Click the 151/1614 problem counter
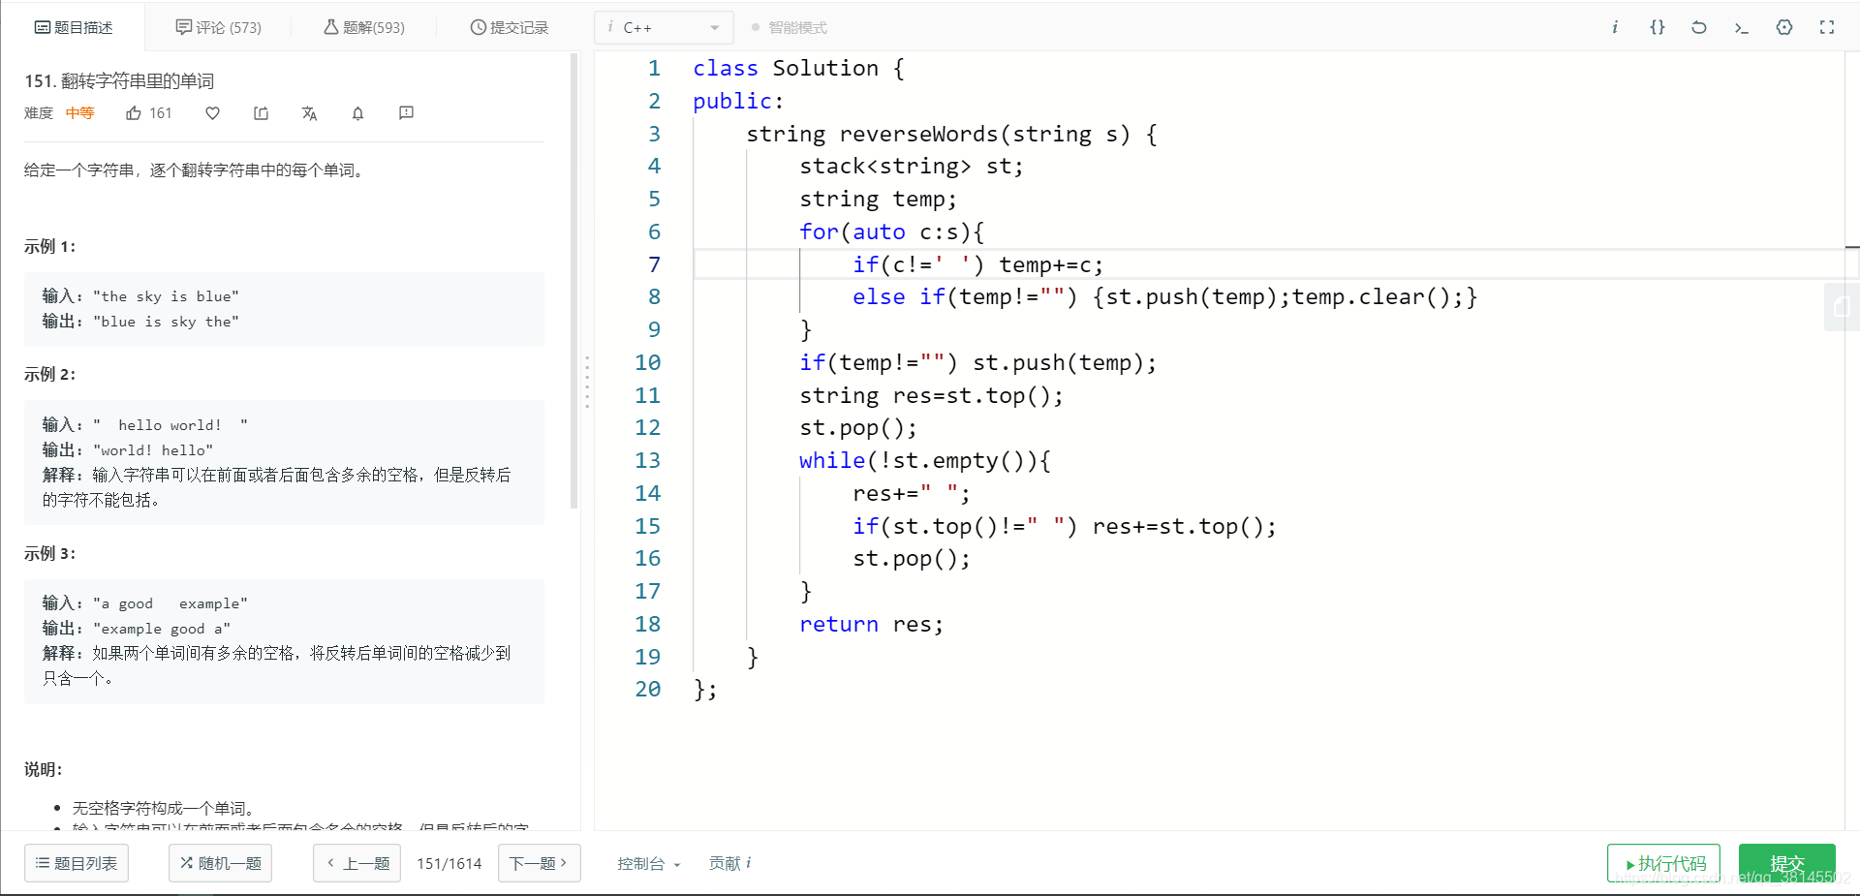Screen dimensions: 1860x896 449,863
